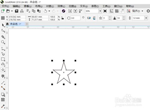Open the zoom level dropdown
The image size is (150, 110).
coord(100,11)
